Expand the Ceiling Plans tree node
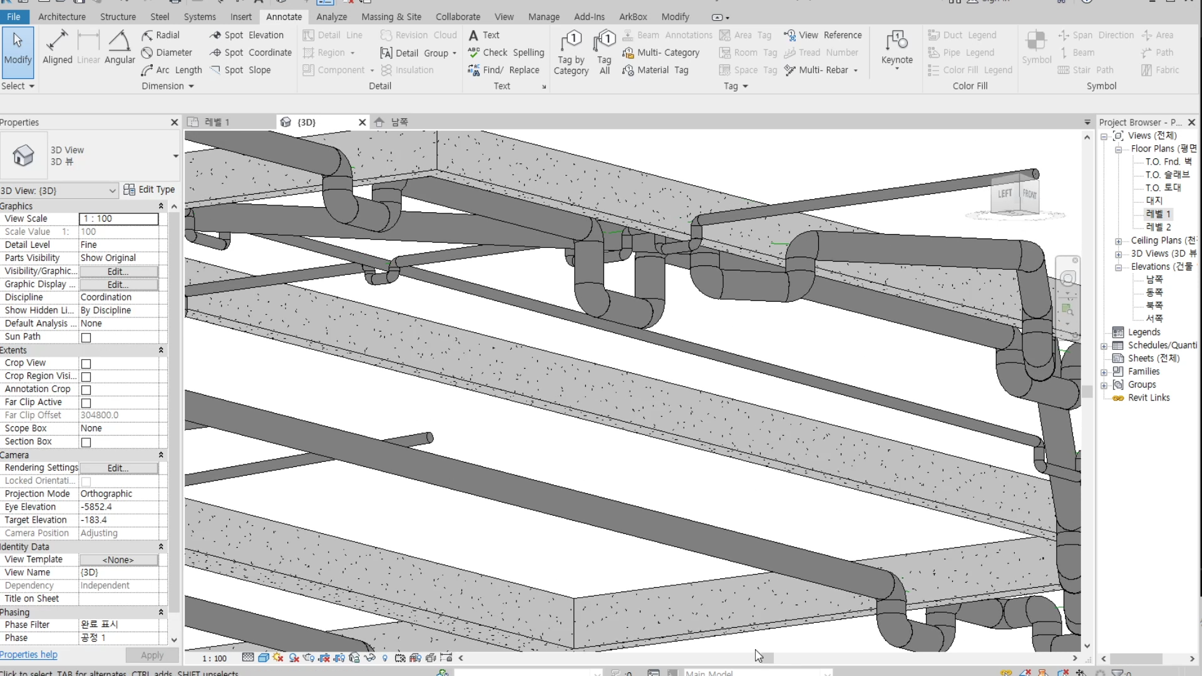The image size is (1202, 676). coord(1118,241)
